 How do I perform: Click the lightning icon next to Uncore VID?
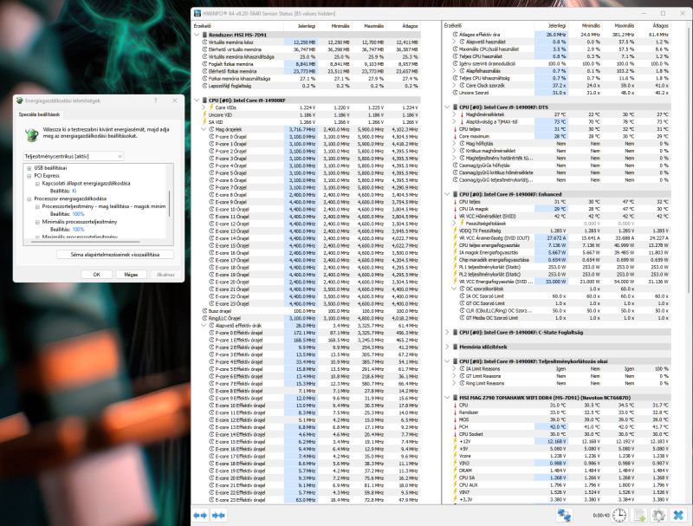[204, 115]
